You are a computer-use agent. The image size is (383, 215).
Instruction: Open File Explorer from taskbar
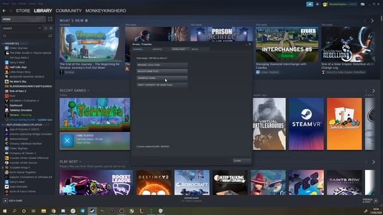[44, 211]
